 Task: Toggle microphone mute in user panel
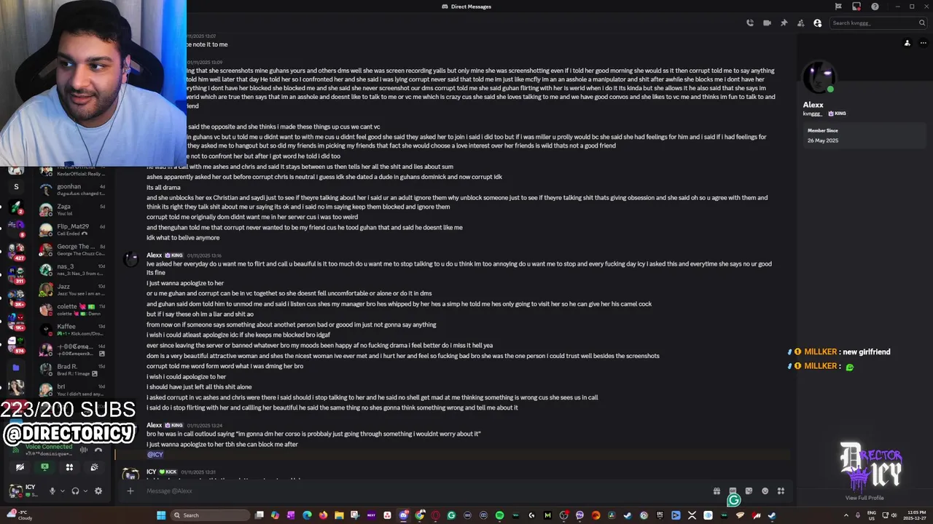click(52, 491)
